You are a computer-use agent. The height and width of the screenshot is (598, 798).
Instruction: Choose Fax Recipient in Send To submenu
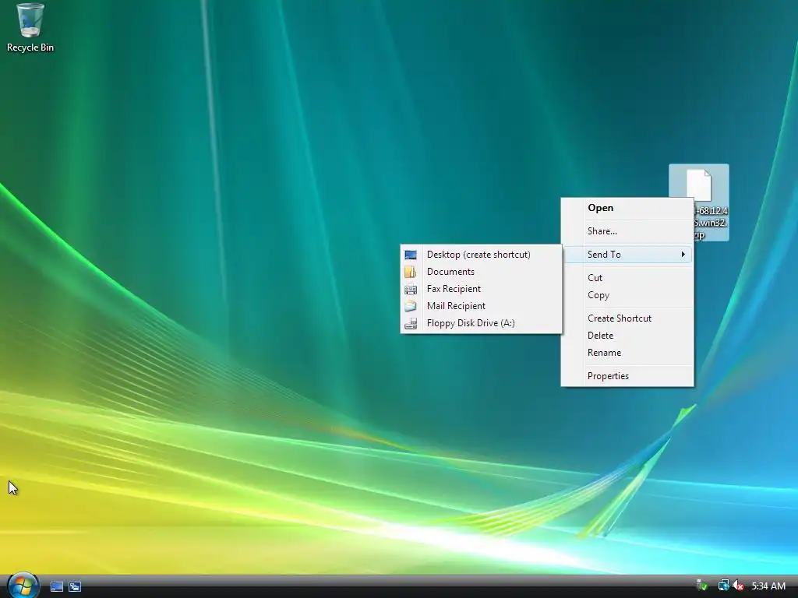point(482,289)
